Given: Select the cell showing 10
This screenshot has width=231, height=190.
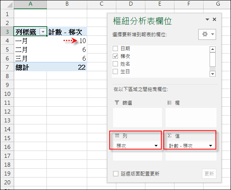Looking at the screenshot, I should point(67,41).
